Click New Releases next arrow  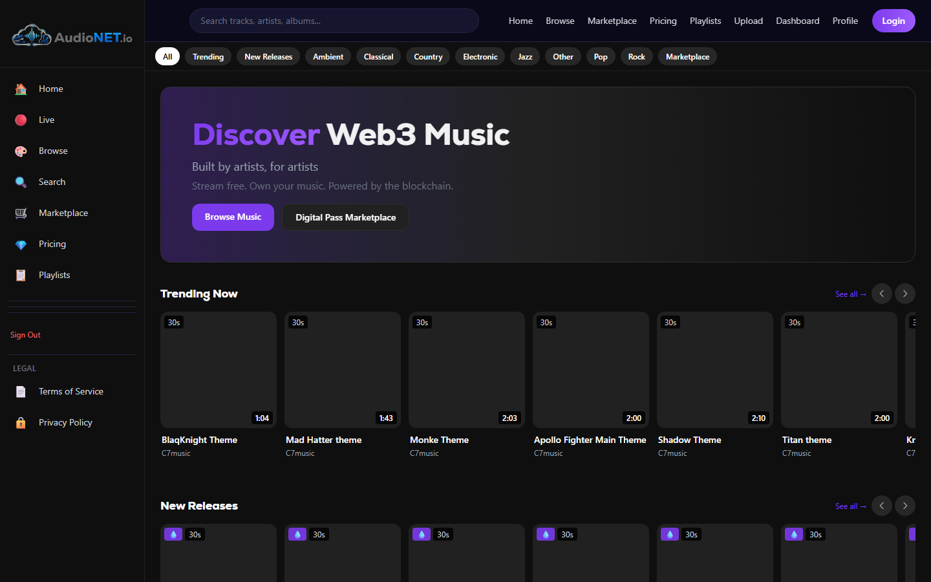coord(905,506)
